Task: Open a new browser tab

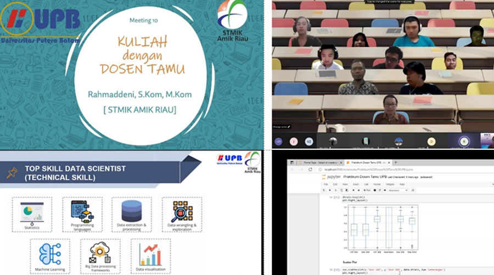Action: tap(396, 163)
